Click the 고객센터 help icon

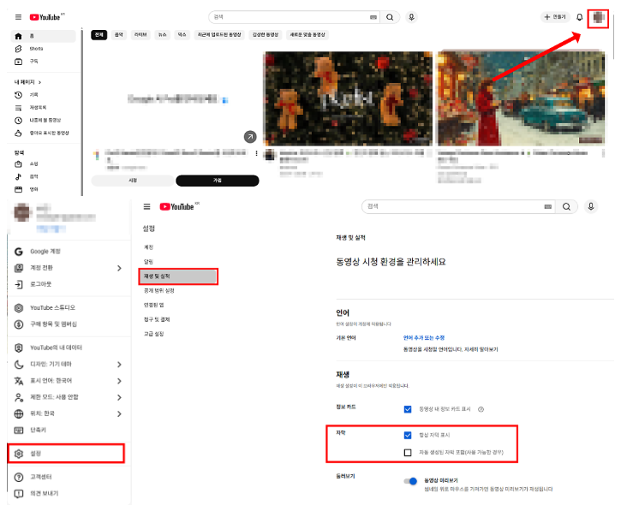coord(19,477)
